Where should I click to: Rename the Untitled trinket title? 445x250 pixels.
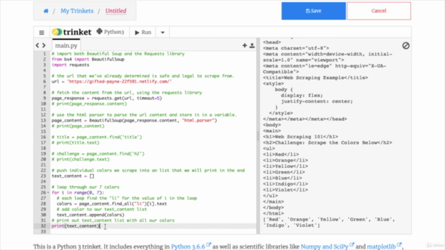(x=116, y=11)
